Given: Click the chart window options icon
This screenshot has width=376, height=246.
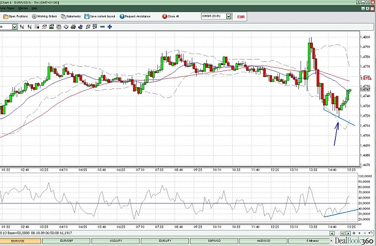Looking at the screenshot, I should 95,26.
